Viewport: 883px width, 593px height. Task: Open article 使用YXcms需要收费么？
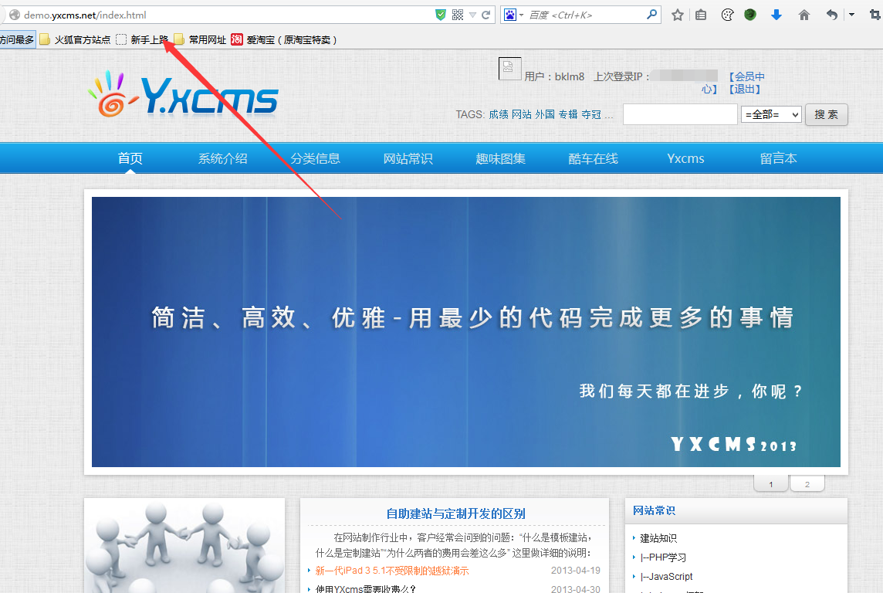366,589
